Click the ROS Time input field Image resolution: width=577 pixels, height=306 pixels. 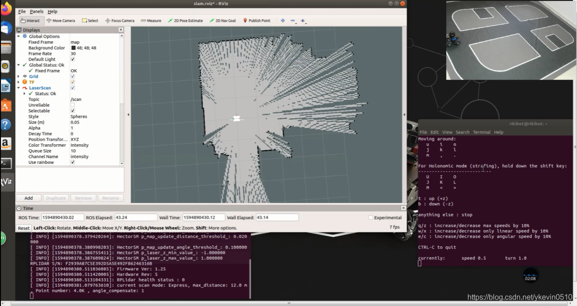[63, 217]
